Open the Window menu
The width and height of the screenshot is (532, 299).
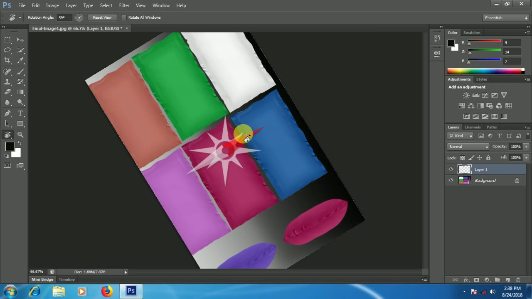coord(161,5)
